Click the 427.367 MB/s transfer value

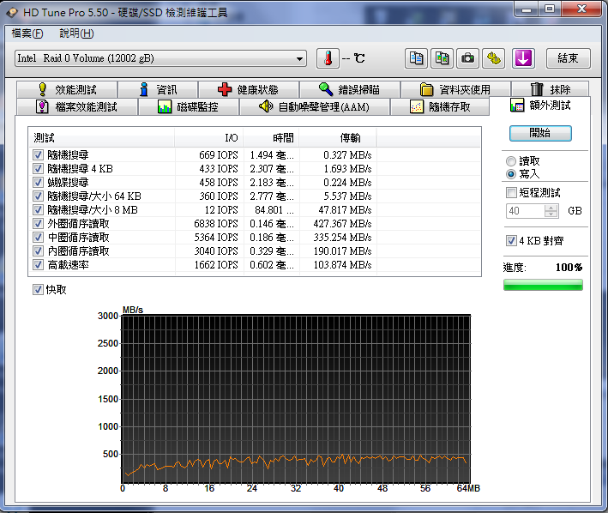(x=342, y=224)
